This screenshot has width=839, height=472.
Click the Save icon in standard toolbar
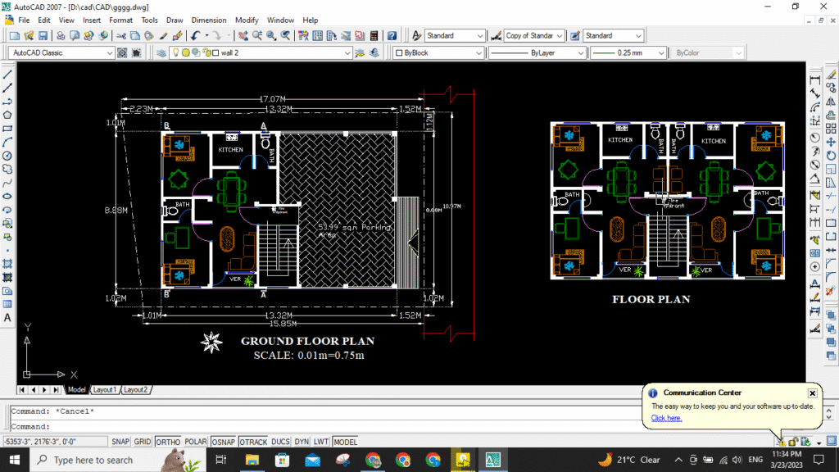click(43, 36)
